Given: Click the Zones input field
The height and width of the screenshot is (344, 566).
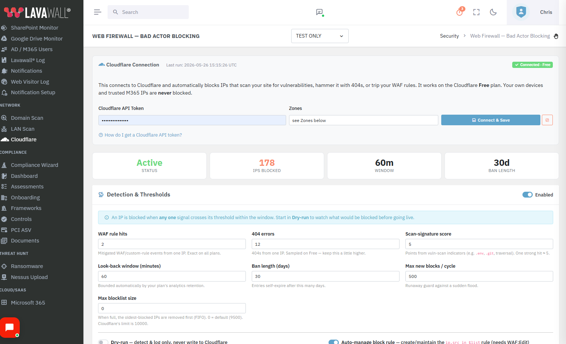Looking at the screenshot, I should 364,120.
